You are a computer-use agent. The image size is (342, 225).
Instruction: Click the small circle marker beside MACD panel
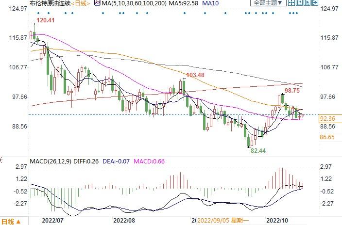pos(1,160)
